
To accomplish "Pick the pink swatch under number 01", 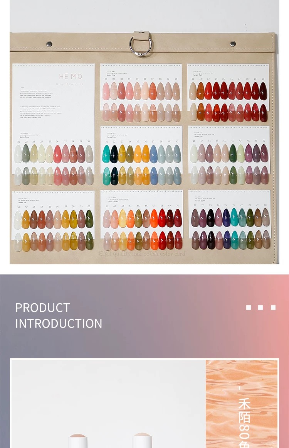I will (106, 91).
